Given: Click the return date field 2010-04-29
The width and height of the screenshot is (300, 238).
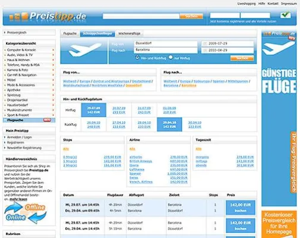Looking at the screenshot, I should pos(228,51).
